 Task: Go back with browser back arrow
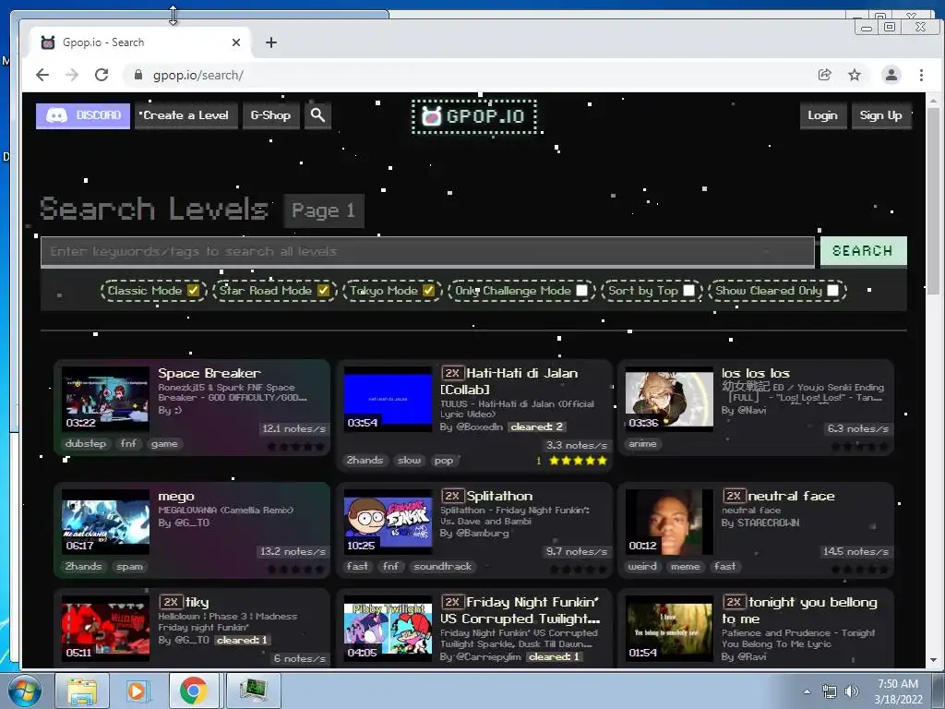(x=42, y=75)
